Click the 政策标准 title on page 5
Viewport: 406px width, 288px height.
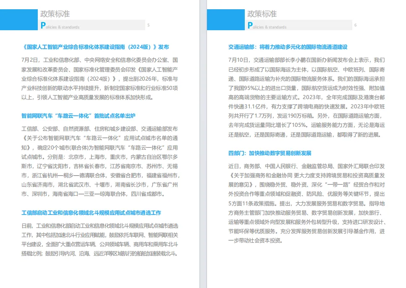pos(55,14)
